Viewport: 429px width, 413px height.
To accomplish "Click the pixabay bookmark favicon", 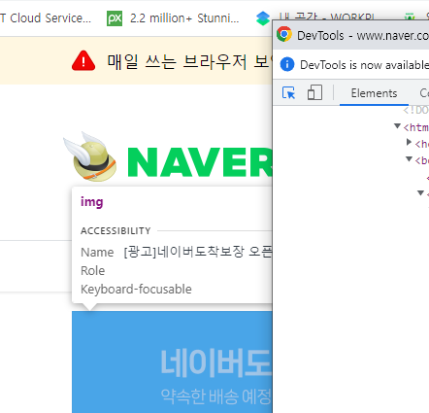I will point(115,18).
